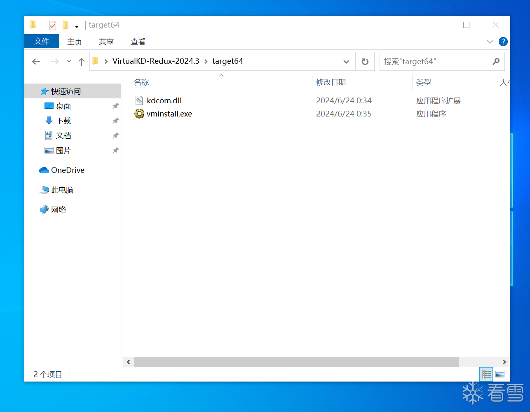Expand the ribbon with chevron arrow
530x412 pixels.
(x=490, y=42)
